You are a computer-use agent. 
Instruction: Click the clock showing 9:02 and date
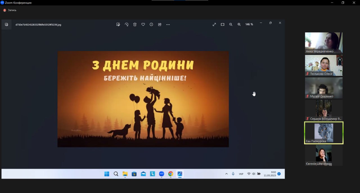pos(269,174)
